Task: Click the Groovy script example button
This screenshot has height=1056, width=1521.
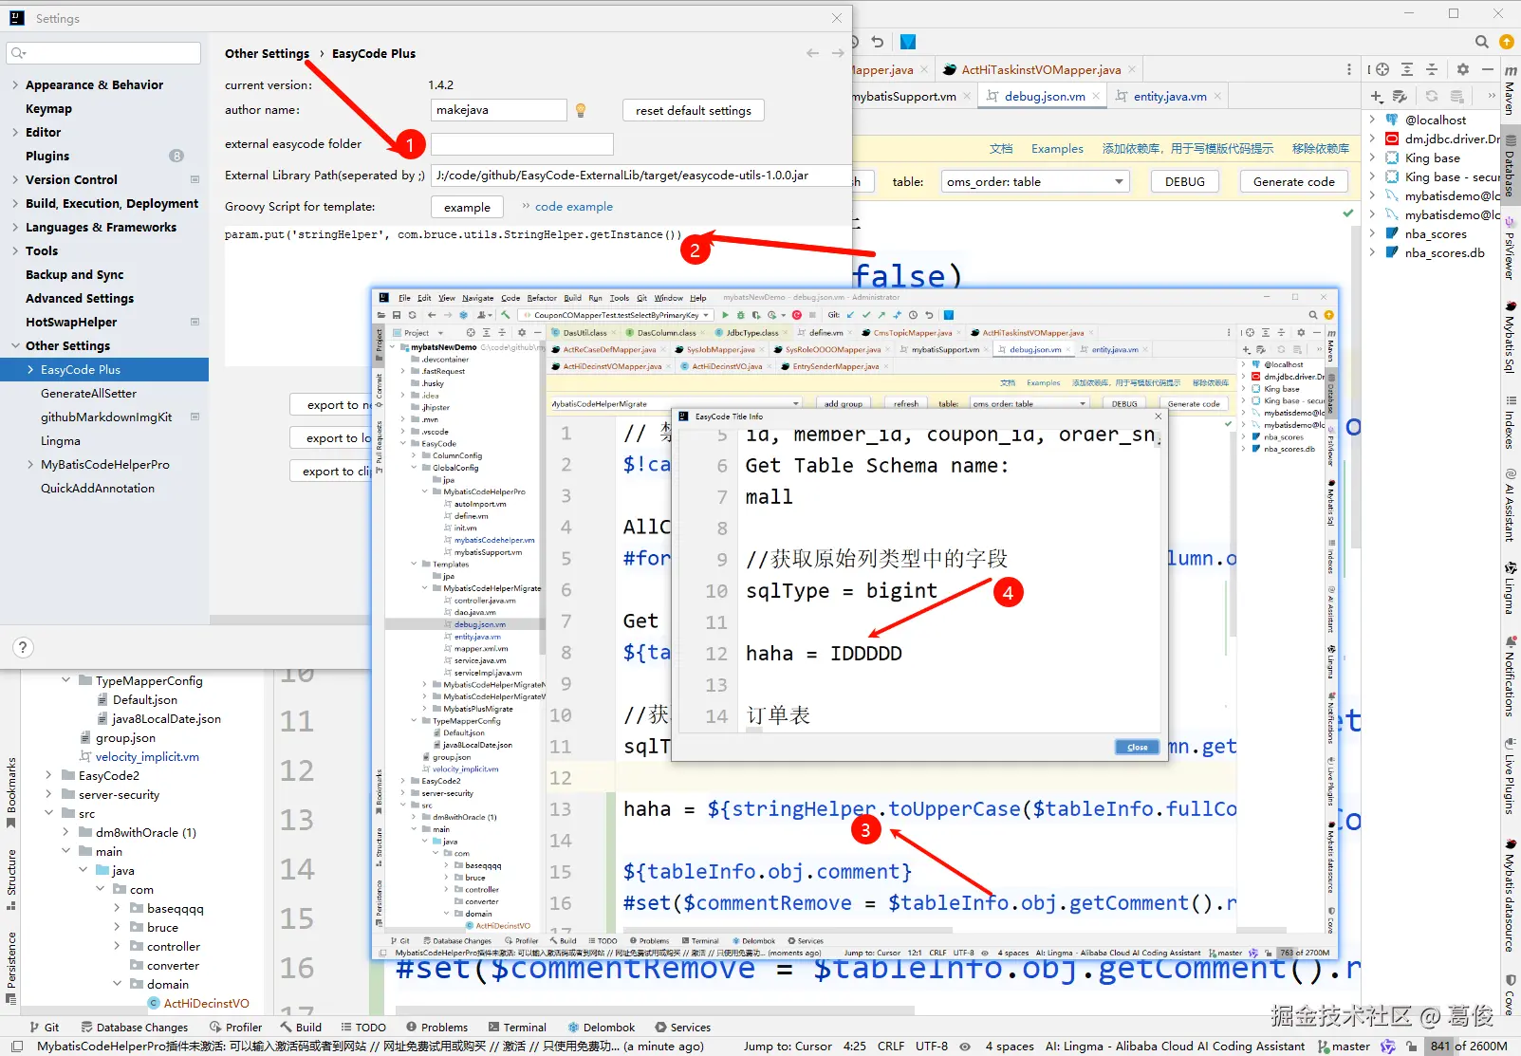Action: (467, 207)
